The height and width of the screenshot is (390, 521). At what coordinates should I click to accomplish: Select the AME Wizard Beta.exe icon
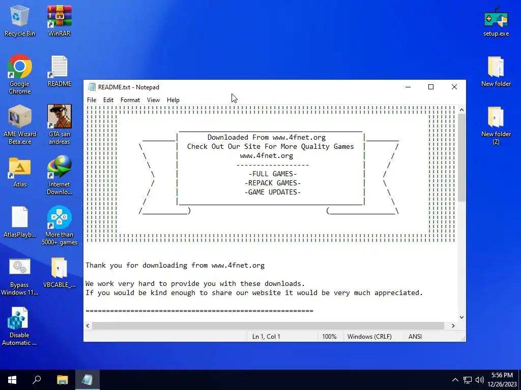(20, 125)
